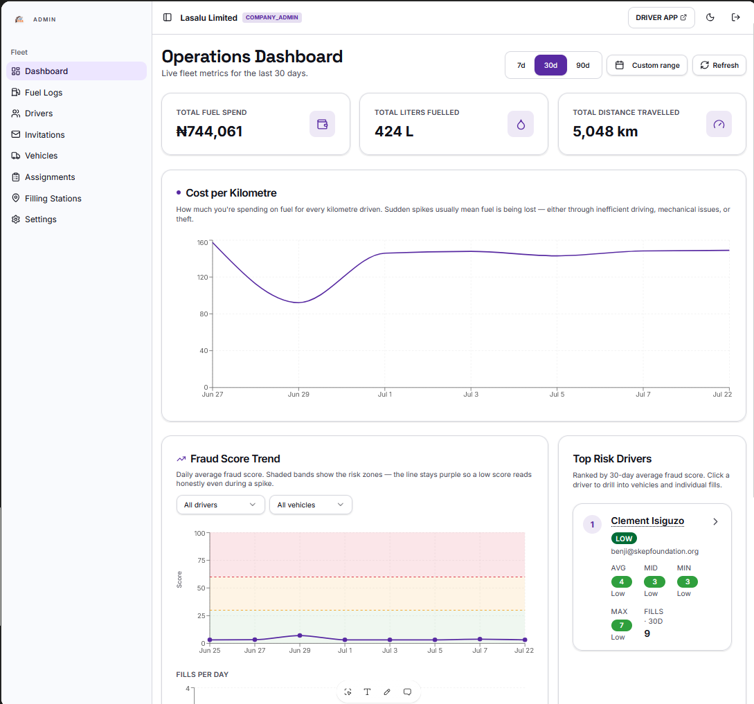Switch to dark mode moon icon
The width and height of the screenshot is (754, 704).
pyautogui.click(x=710, y=17)
